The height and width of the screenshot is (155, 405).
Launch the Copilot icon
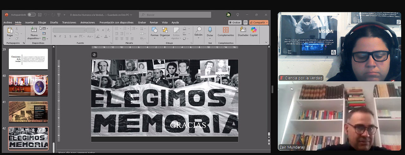pyautogui.click(x=254, y=32)
